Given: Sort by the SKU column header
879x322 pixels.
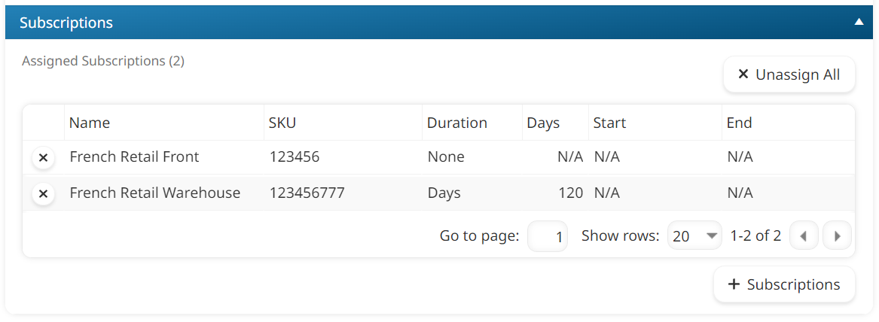Looking at the screenshot, I should 282,123.
